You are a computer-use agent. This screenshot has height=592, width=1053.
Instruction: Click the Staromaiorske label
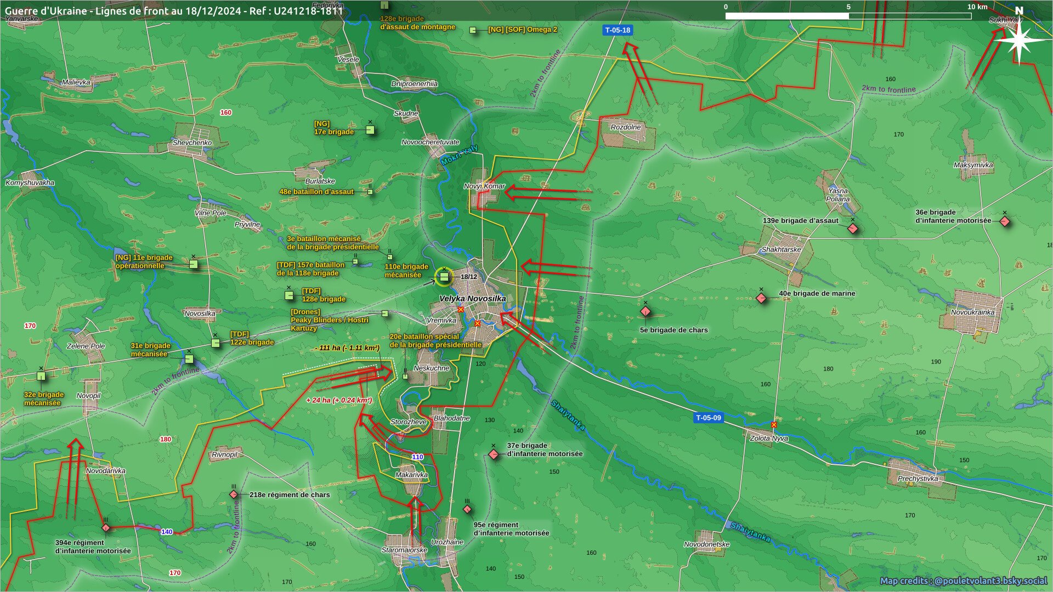404,550
